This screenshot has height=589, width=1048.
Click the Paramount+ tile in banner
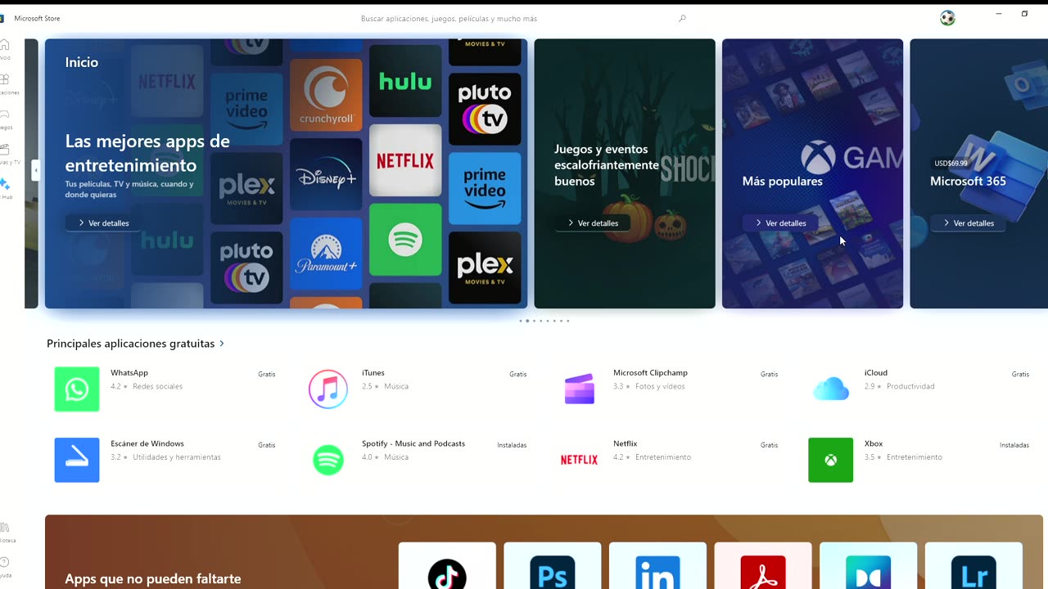click(x=326, y=254)
